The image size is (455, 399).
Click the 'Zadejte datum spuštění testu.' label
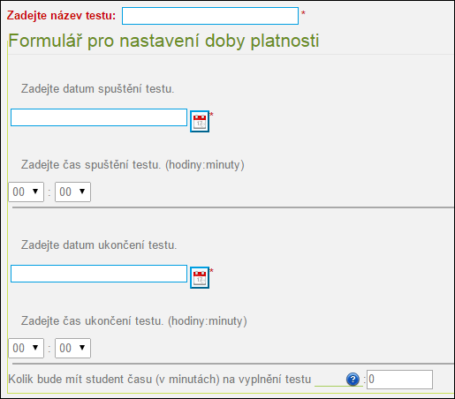click(x=97, y=89)
